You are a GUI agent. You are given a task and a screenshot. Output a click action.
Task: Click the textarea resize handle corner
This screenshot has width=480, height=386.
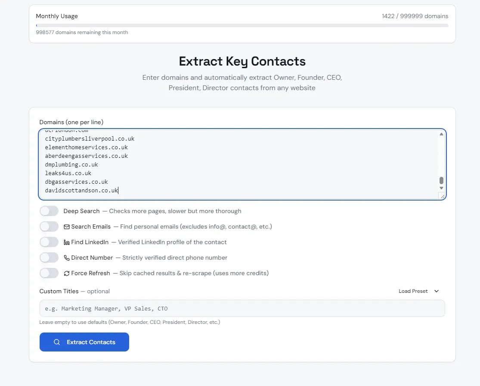[443, 196]
